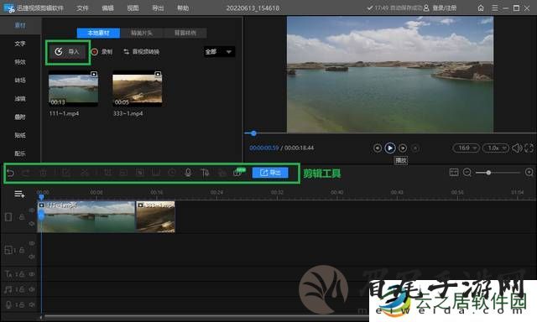Click the previous frame button
Screen dimensions: 537x322
pyautogui.click(x=378, y=148)
